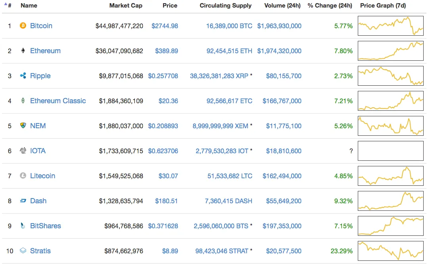Image resolution: width=428 pixels, height=264 pixels.
Task: Click Litecoin price $30.07
Action: 168,176
